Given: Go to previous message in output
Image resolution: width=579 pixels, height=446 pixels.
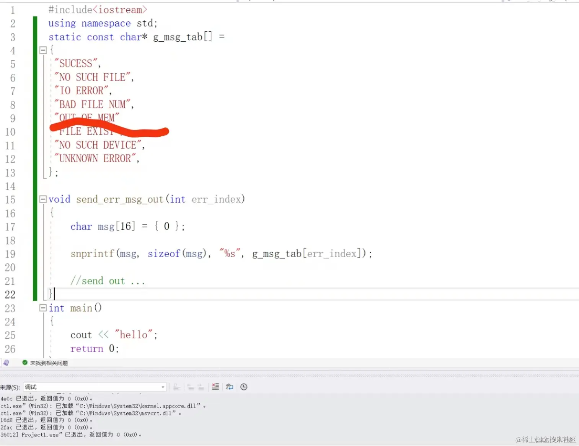Looking at the screenshot, I should pos(191,387).
